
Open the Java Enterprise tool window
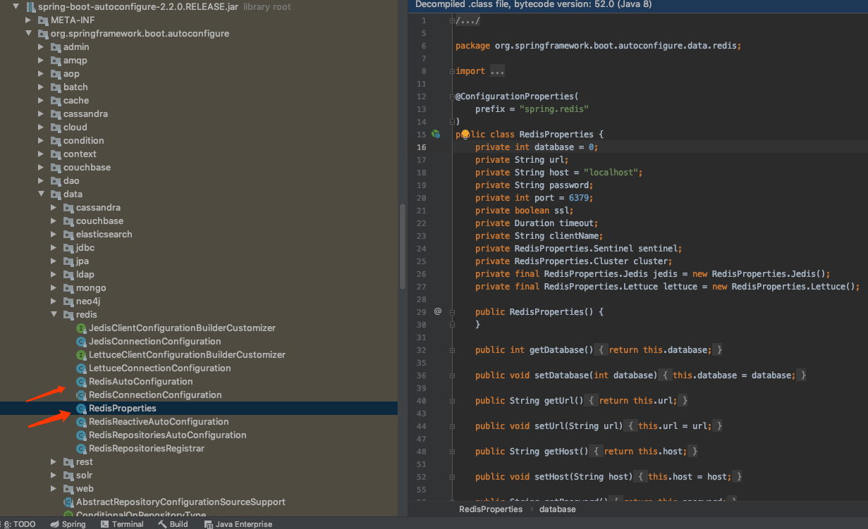(x=238, y=524)
